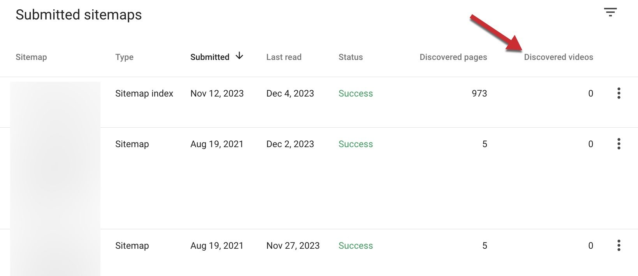Click Success status for Dec 2, 2023 row

[356, 144]
